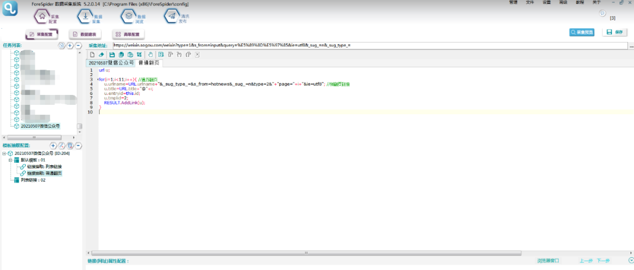This screenshot has height=270, width=634.
Task: Click the [3] counter text near top right
Action: point(612,18)
